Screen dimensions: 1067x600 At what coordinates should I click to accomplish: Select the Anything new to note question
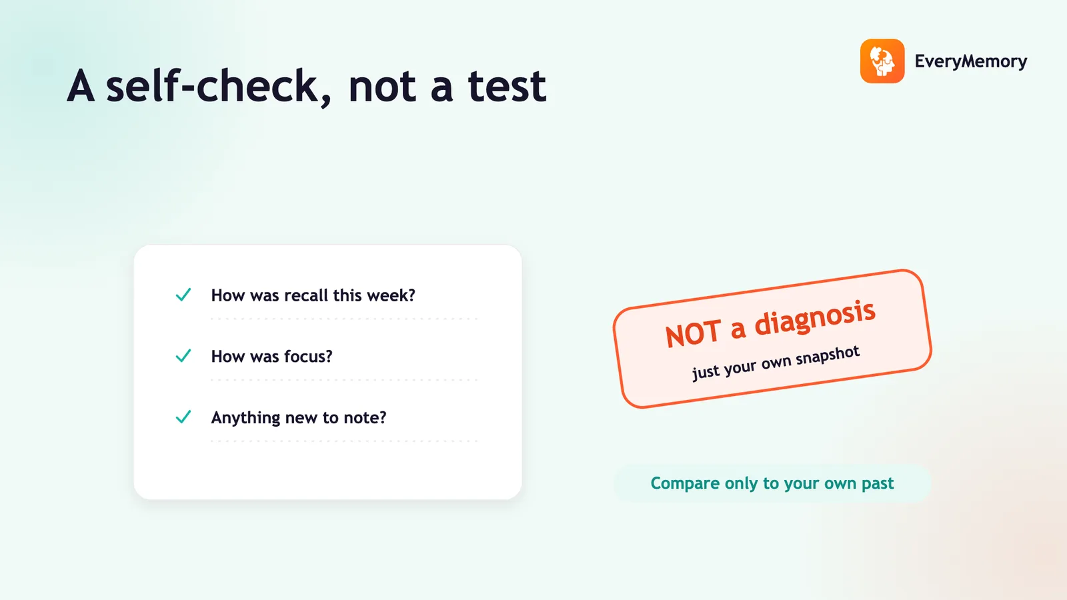[299, 418]
